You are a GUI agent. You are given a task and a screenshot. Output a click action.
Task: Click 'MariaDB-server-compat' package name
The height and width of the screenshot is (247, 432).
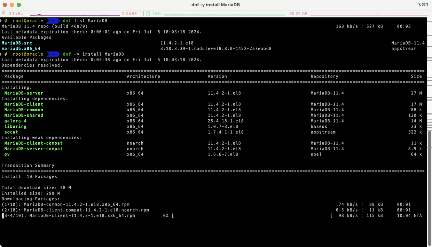(33, 149)
